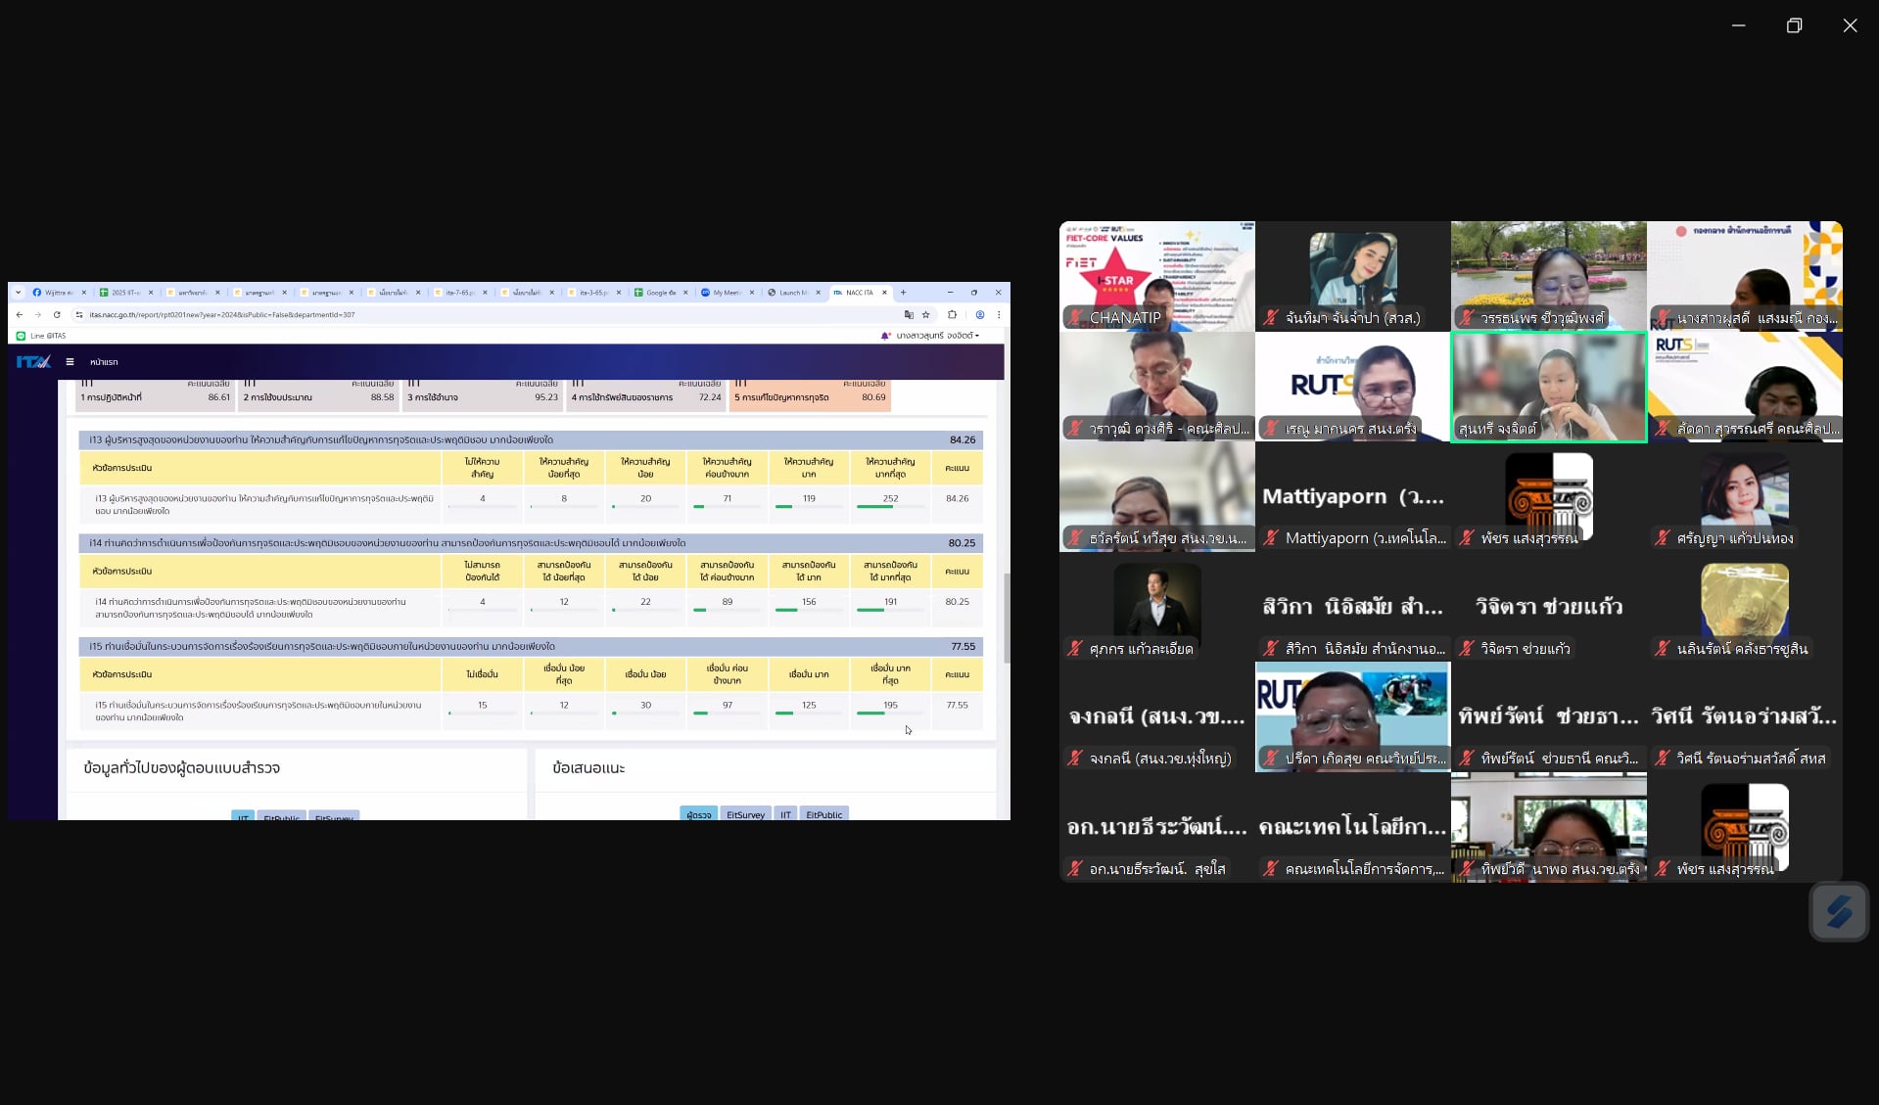Click the i14 progress bar under 191

point(890,610)
